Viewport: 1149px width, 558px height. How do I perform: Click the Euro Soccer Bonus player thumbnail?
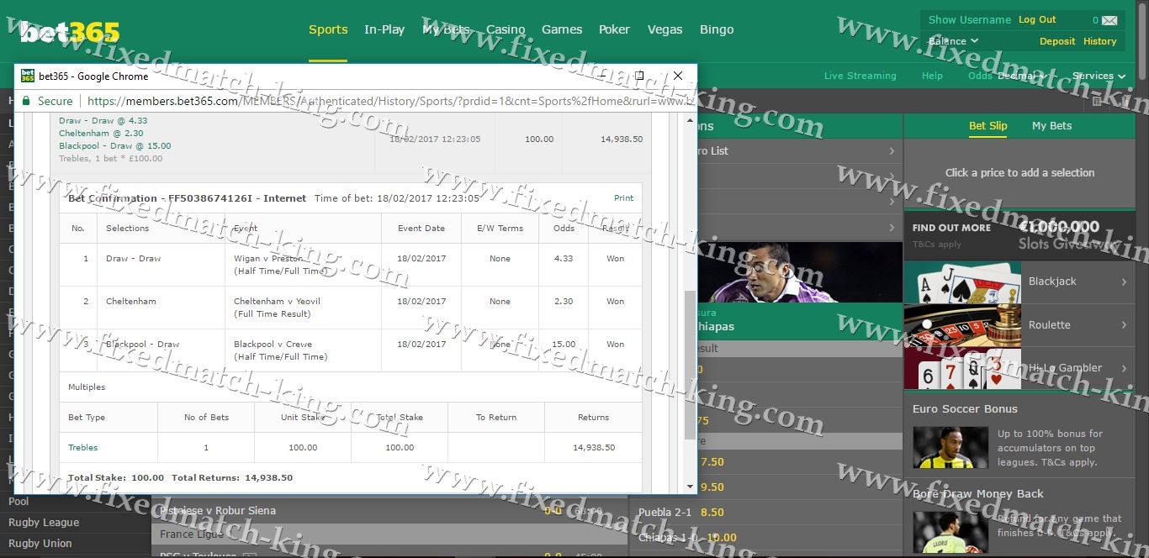coord(950,448)
